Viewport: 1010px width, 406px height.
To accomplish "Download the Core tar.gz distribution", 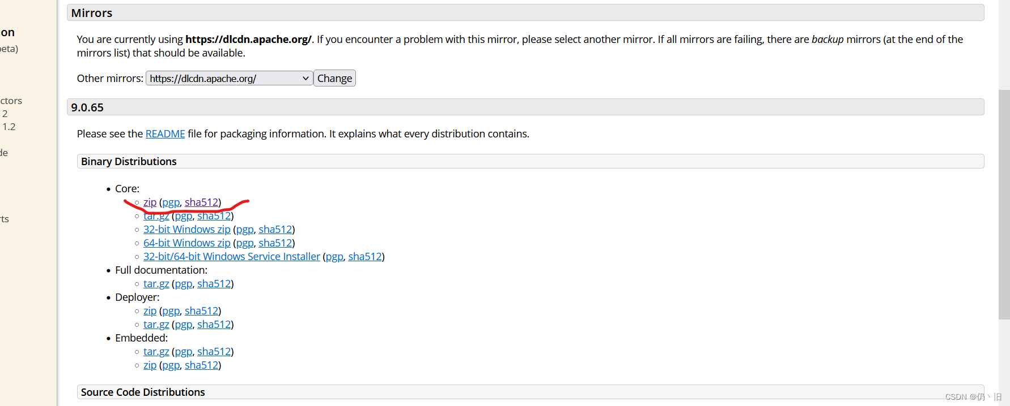I will tap(156, 215).
